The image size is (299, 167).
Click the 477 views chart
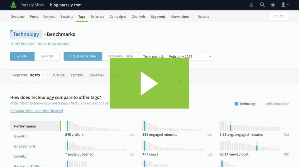tap(173, 146)
